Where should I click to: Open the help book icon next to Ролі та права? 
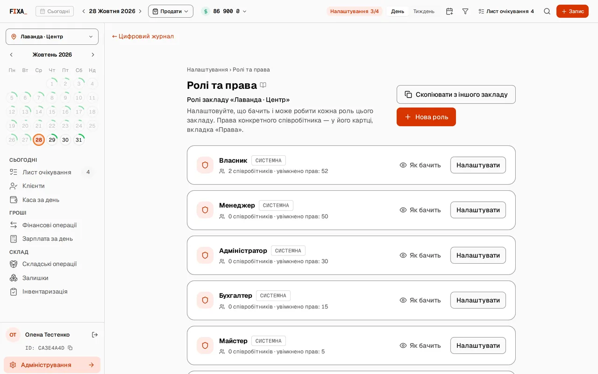coord(263,85)
